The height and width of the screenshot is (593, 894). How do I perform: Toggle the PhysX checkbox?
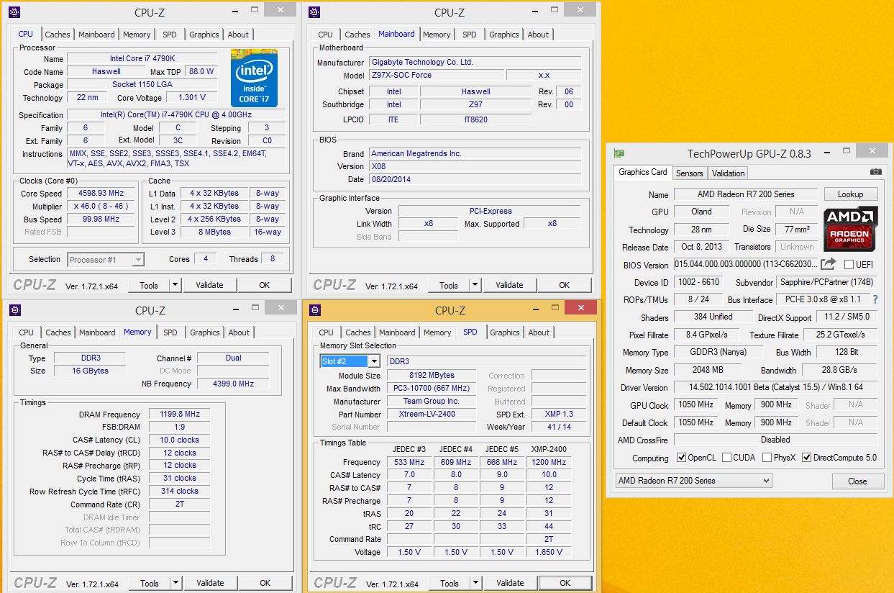[x=767, y=458]
